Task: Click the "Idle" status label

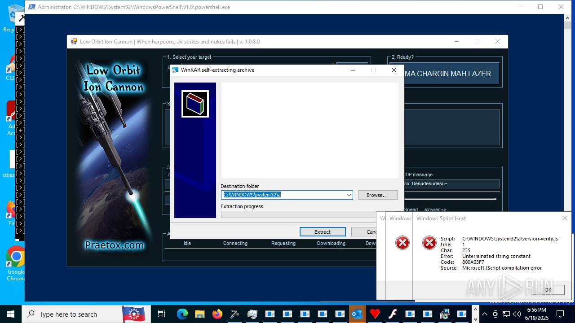Action: [x=187, y=243]
